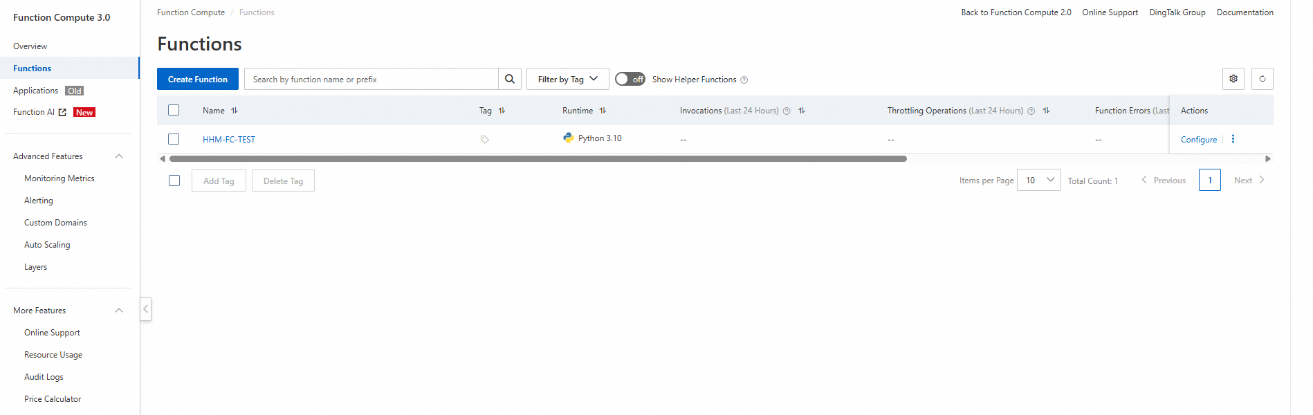Click horizontal table scrollbar thumb
The width and height of the screenshot is (1313, 415).
[538, 158]
